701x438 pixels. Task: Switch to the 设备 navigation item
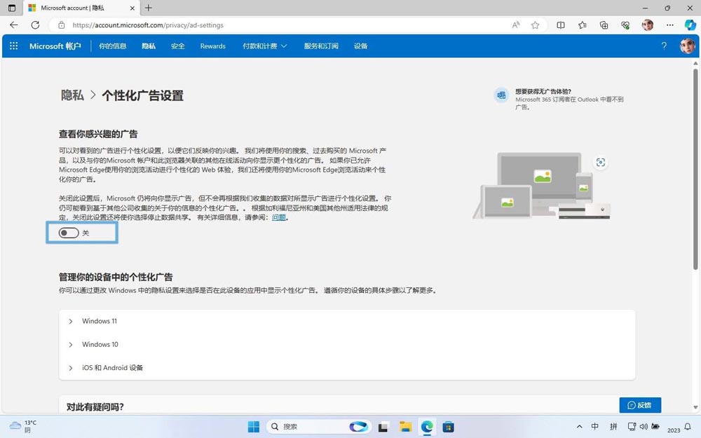point(360,46)
